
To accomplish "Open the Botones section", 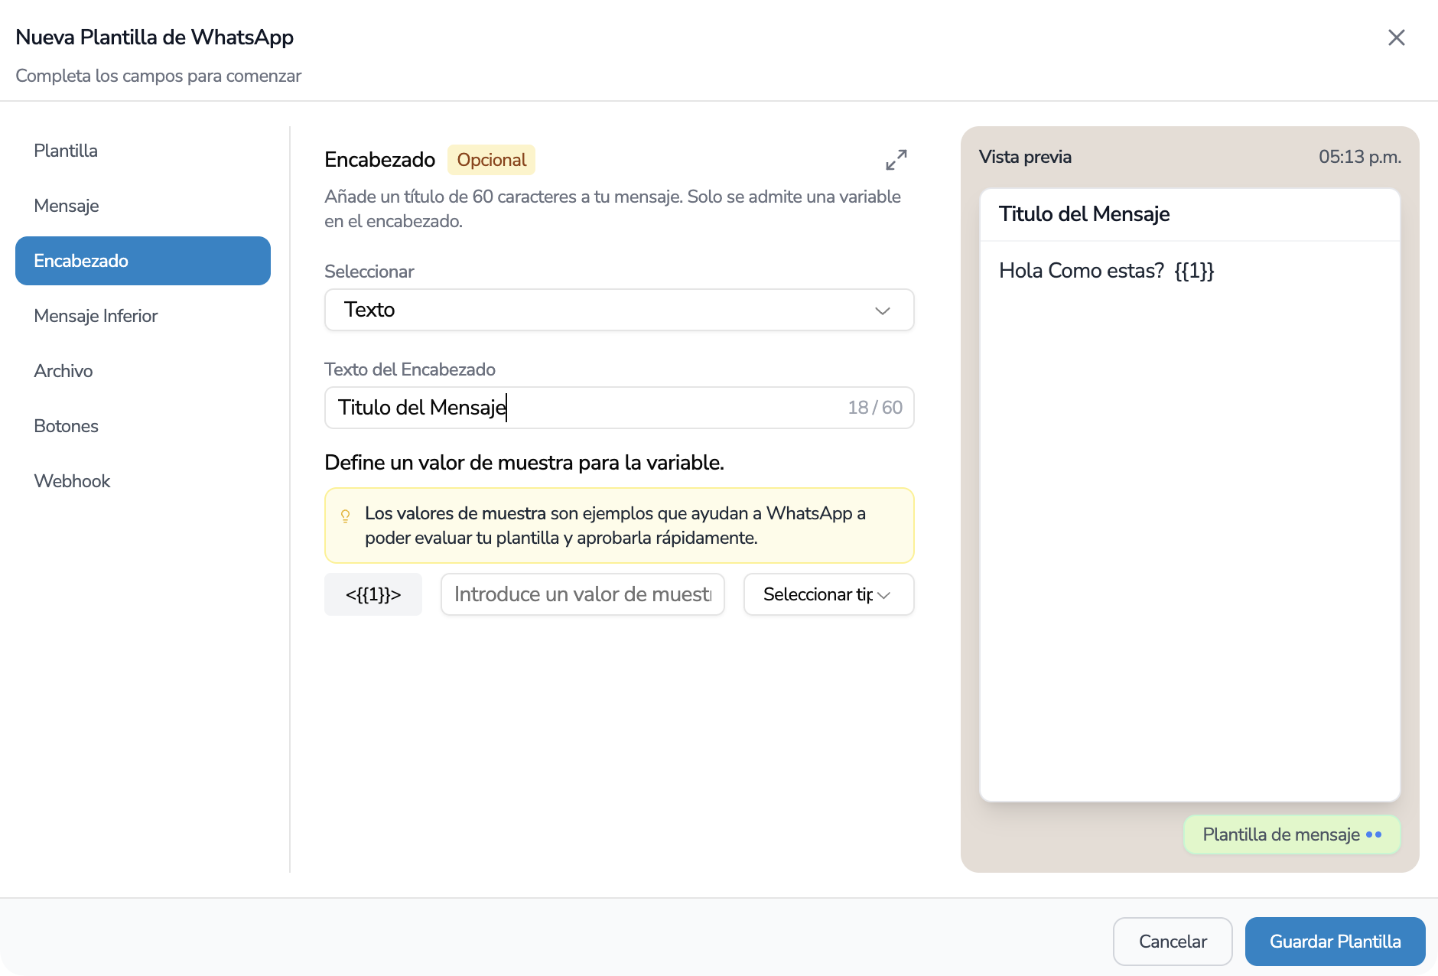I will (143, 426).
